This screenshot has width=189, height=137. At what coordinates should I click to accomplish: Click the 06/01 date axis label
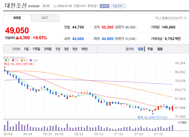tap(59, 134)
